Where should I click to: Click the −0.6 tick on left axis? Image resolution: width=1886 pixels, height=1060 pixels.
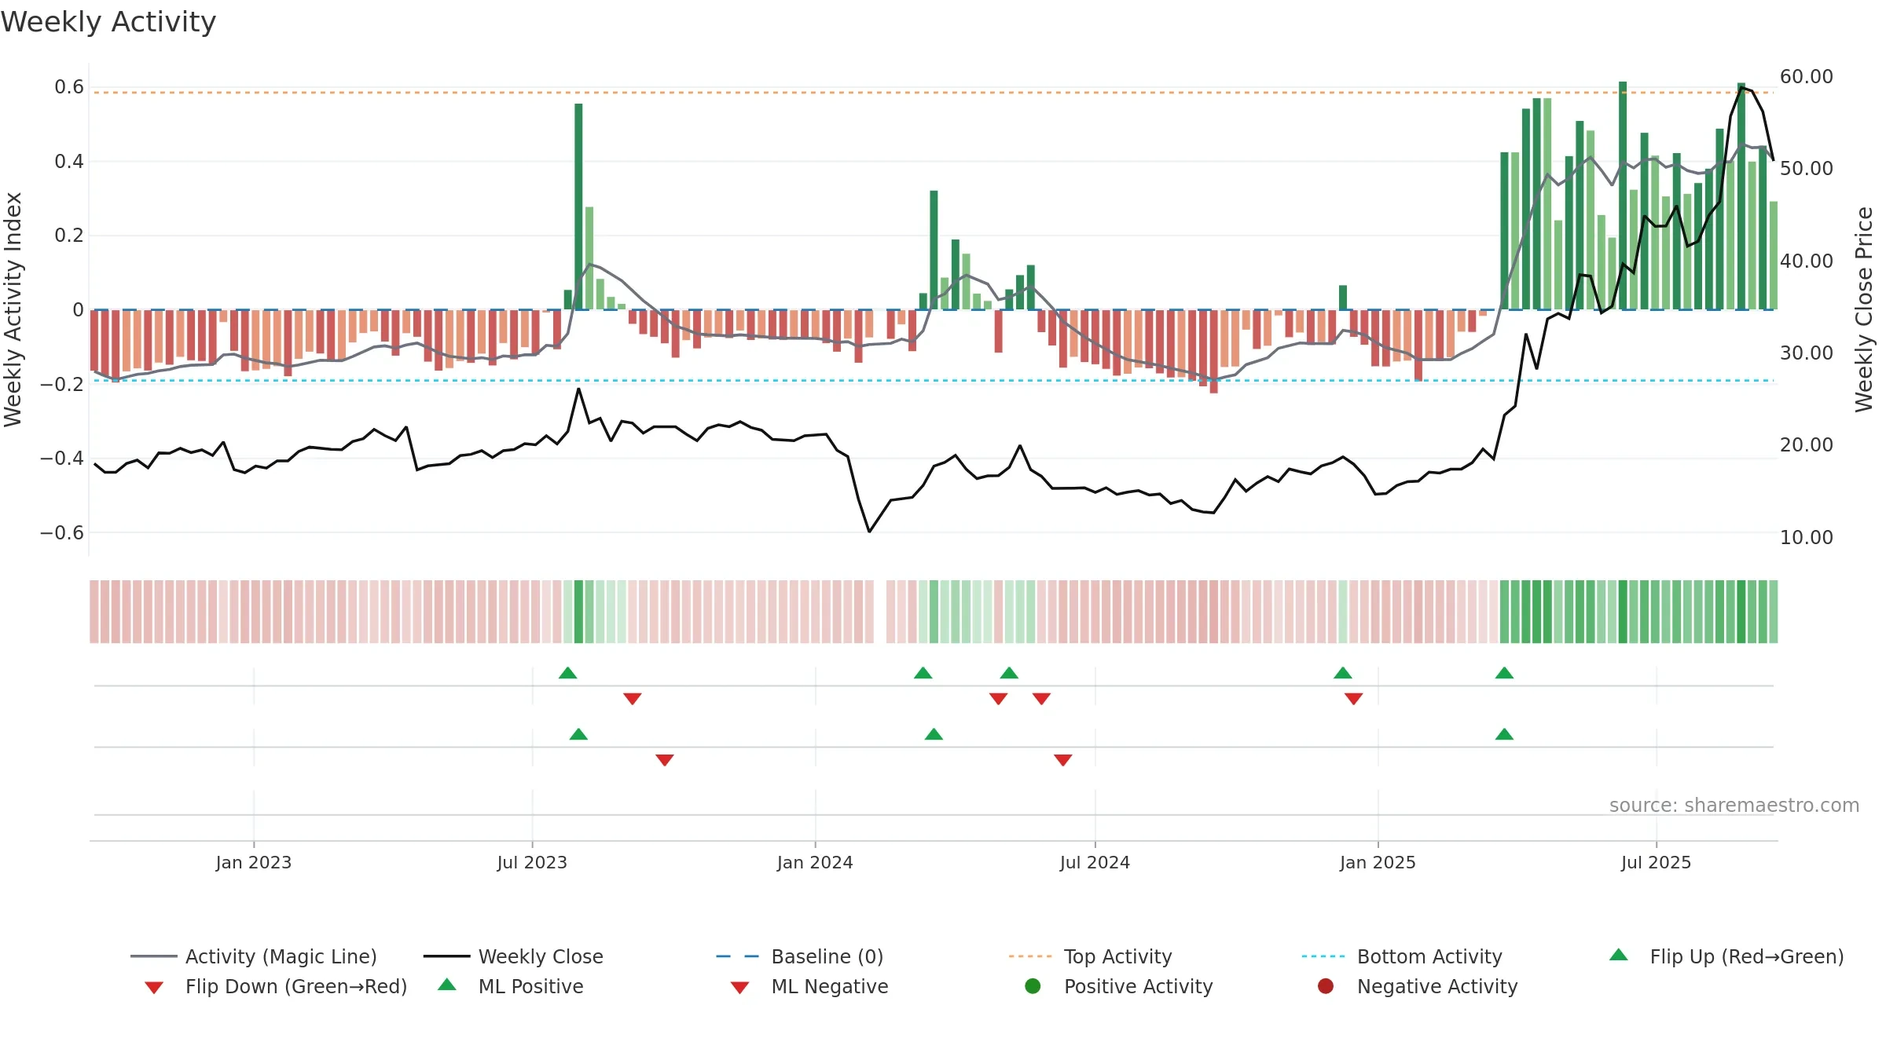pyautogui.click(x=61, y=532)
